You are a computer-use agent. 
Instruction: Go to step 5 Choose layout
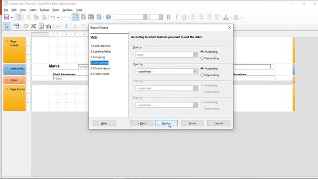tap(100, 68)
